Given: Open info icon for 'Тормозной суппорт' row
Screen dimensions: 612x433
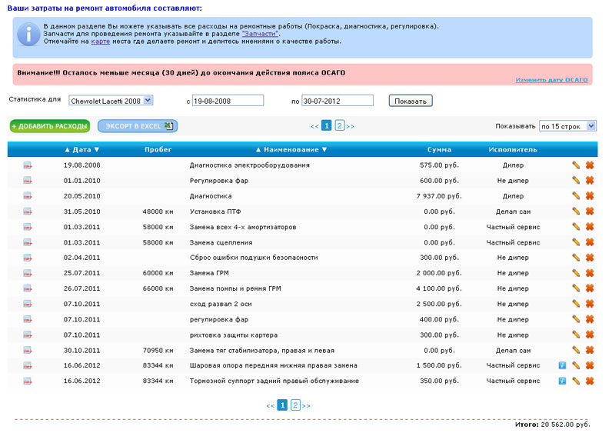Looking at the screenshot, I should pos(562,381).
